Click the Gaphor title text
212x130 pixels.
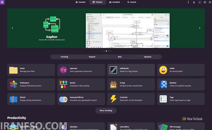coord(52,37)
